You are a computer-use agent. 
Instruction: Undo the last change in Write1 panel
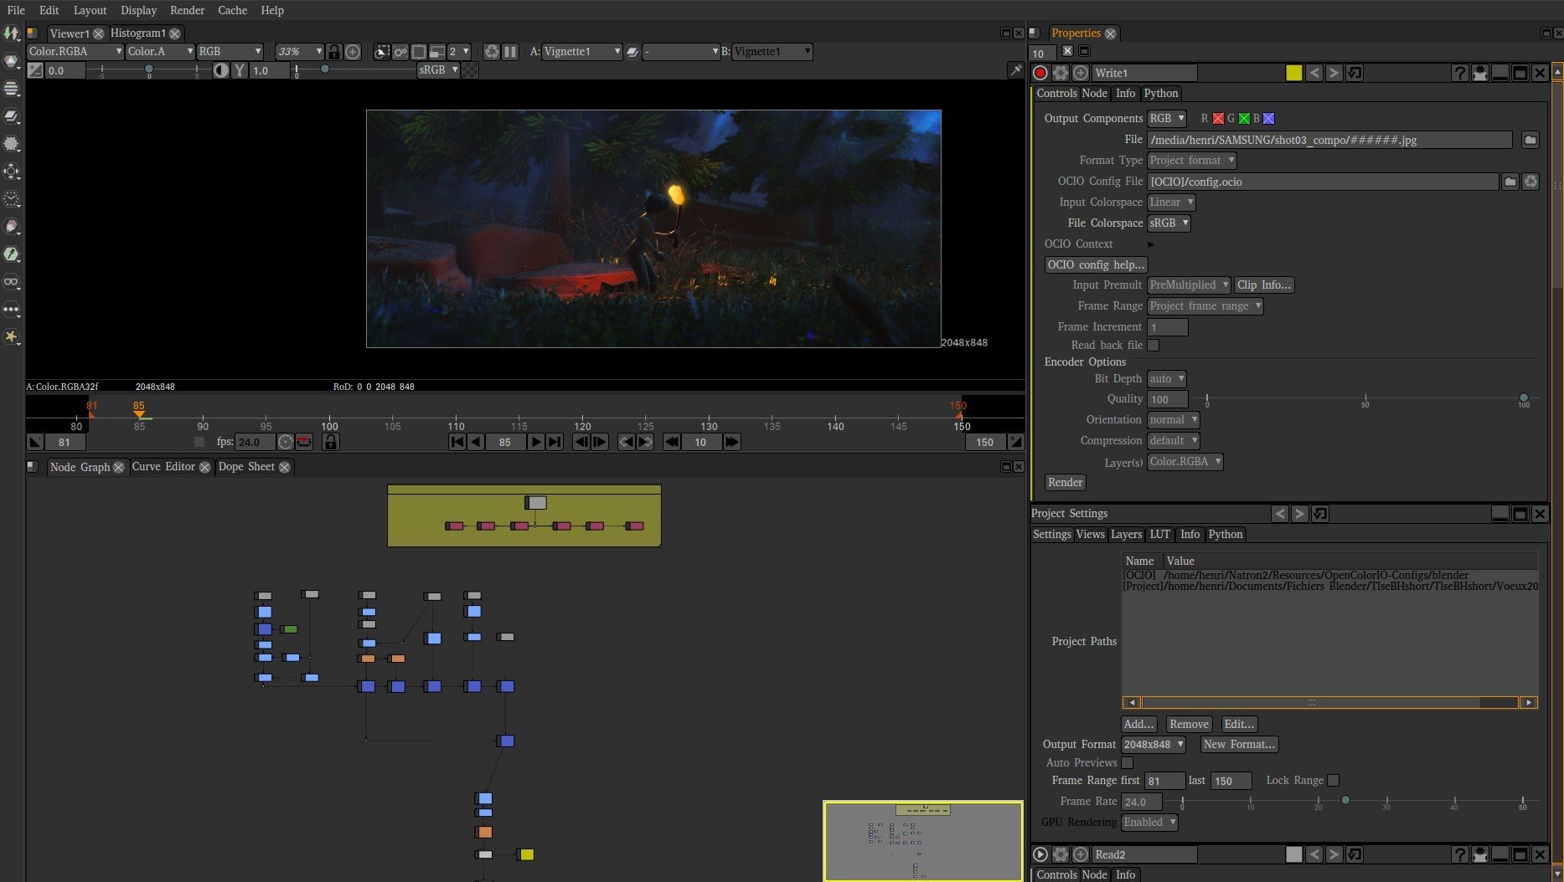tap(1314, 73)
